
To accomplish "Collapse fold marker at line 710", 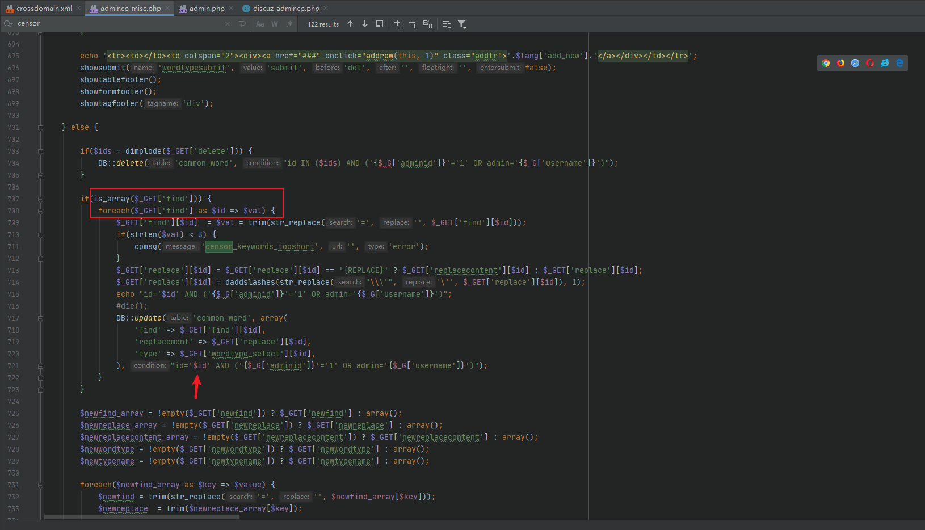I will click(x=40, y=235).
